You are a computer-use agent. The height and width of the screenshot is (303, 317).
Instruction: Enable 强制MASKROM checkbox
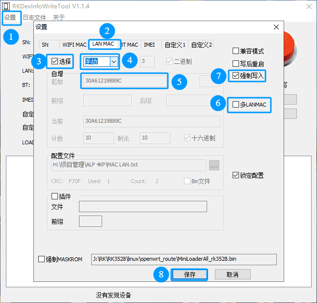click(41, 259)
